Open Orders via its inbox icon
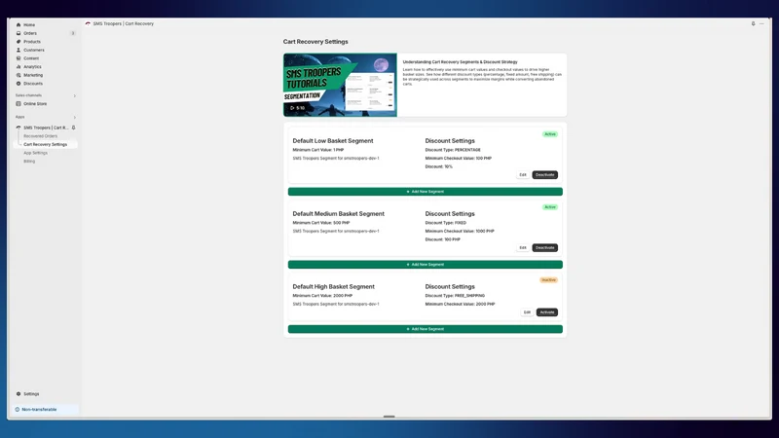 [x=19, y=33]
